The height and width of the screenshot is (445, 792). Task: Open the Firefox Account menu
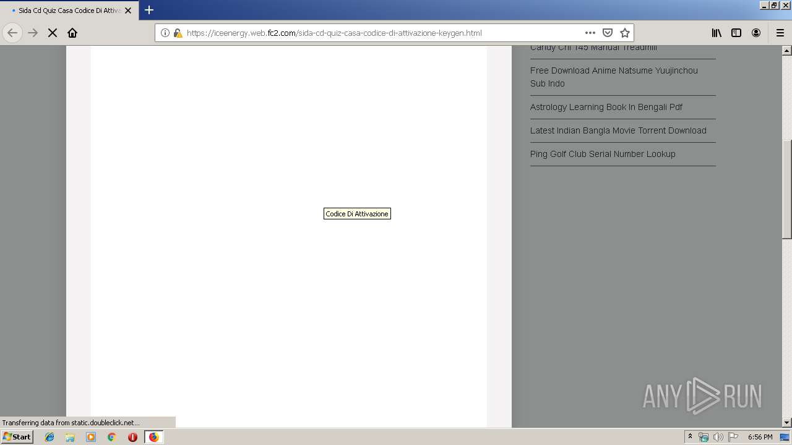click(x=756, y=33)
